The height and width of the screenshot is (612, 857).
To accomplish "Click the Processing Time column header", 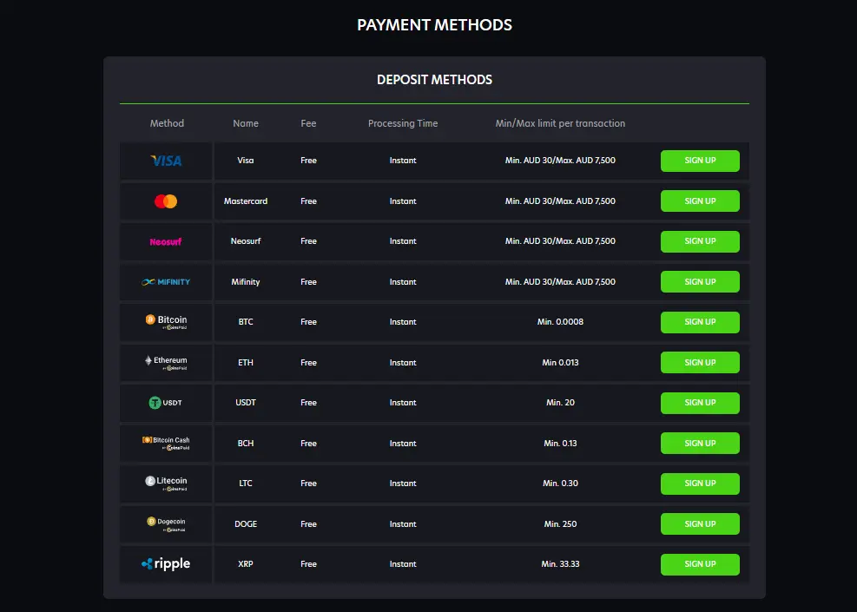I will (402, 123).
